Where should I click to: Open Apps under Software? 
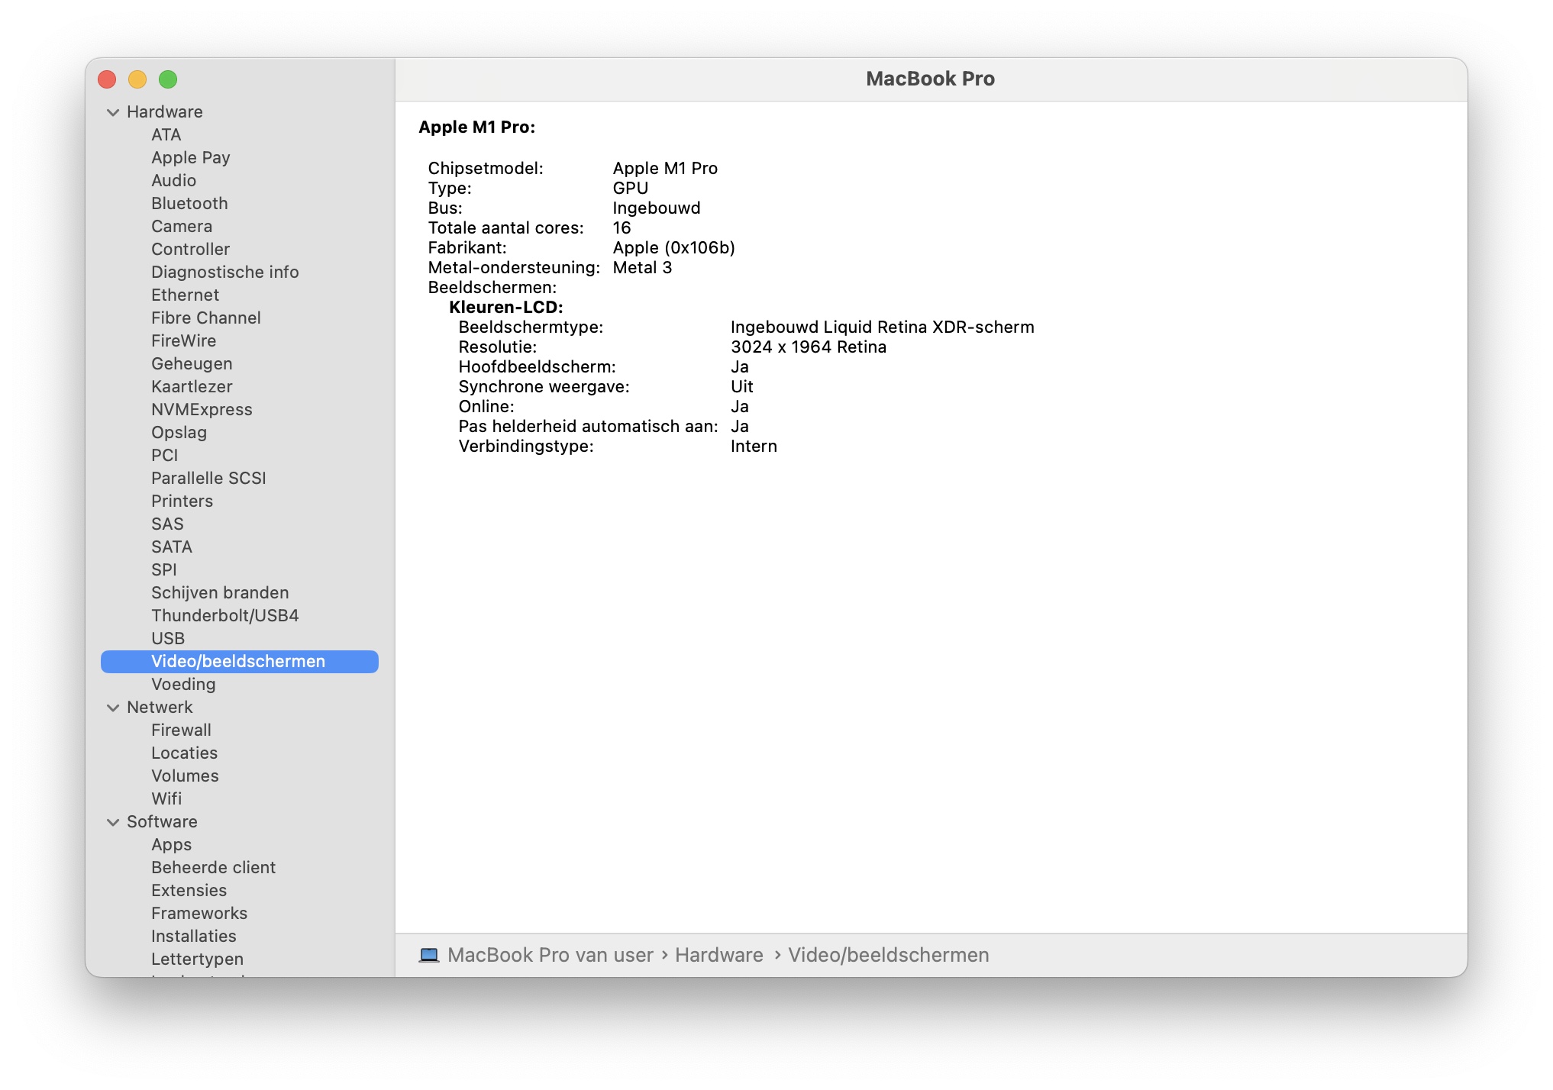pos(171,844)
